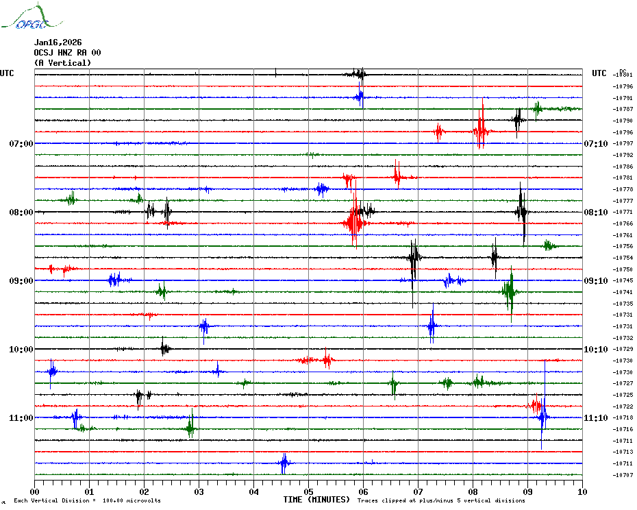Image resolution: width=637 pixels, height=510 pixels.
Task: Click the (A Vertical) component label
Action: coord(62,63)
